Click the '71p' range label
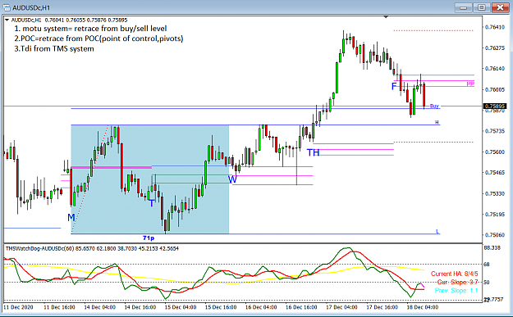 tap(149, 238)
